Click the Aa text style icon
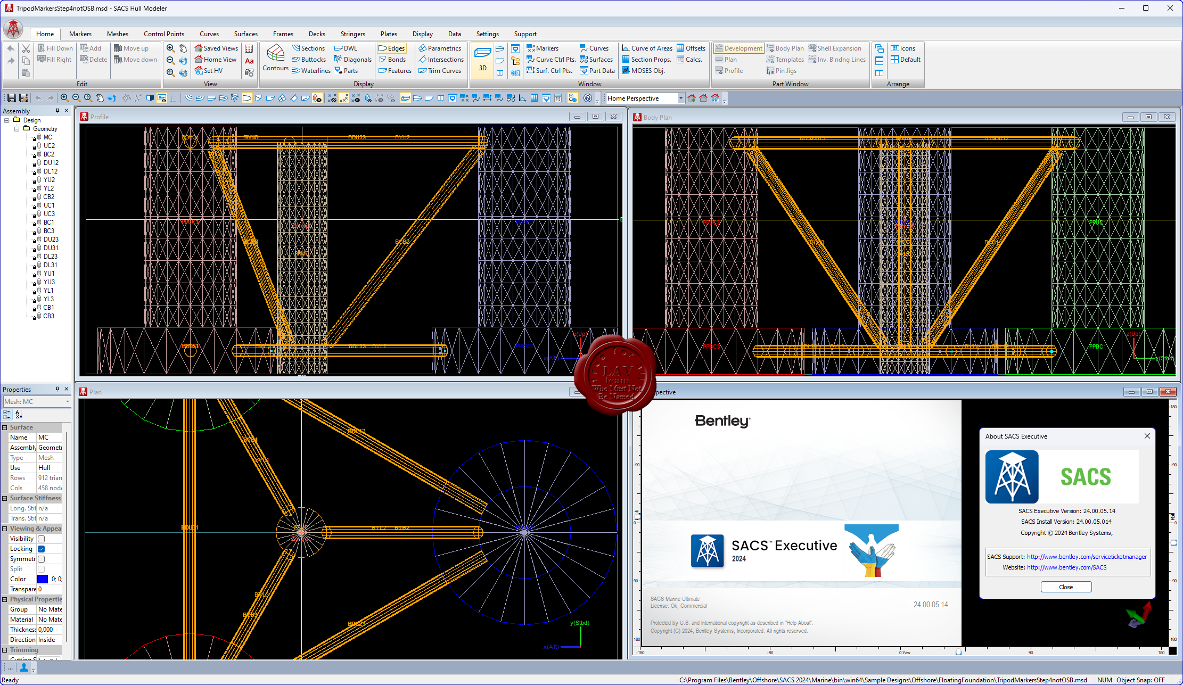This screenshot has height=685, width=1183. click(249, 61)
